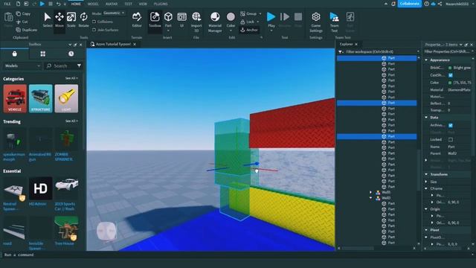This screenshot has width=476, height=268.
Task: Open the Group dropdown arrow
Action: (260, 13)
